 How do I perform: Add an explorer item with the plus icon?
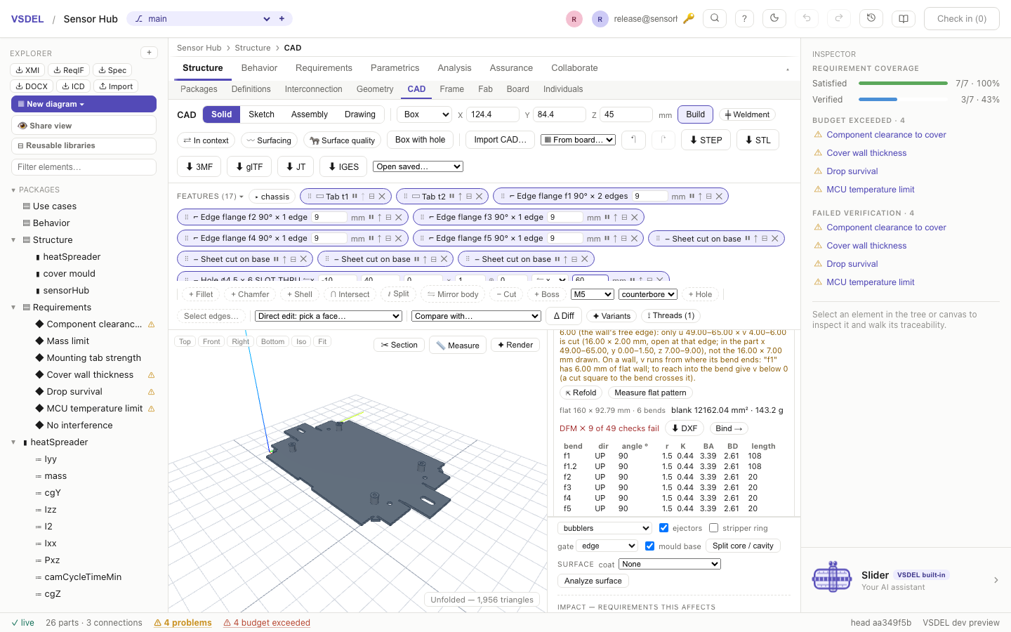click(149, 53)
